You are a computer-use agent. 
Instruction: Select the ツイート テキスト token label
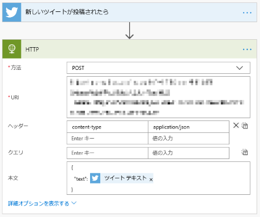click(125, 178)
